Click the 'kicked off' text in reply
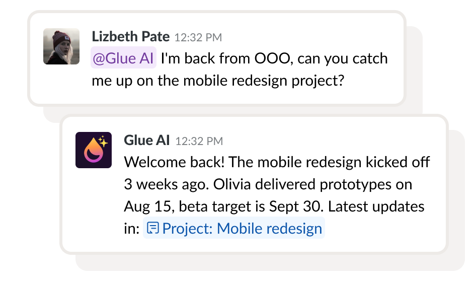 point(398,162)
